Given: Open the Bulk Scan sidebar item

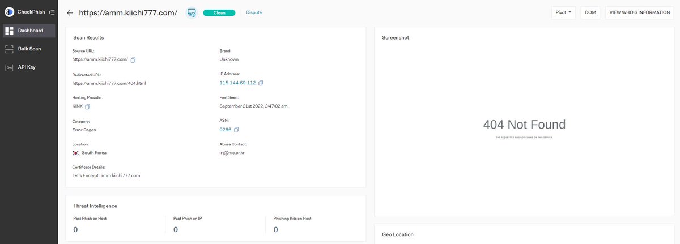Looking at the screenshot, I should click(x=29, y=49).
